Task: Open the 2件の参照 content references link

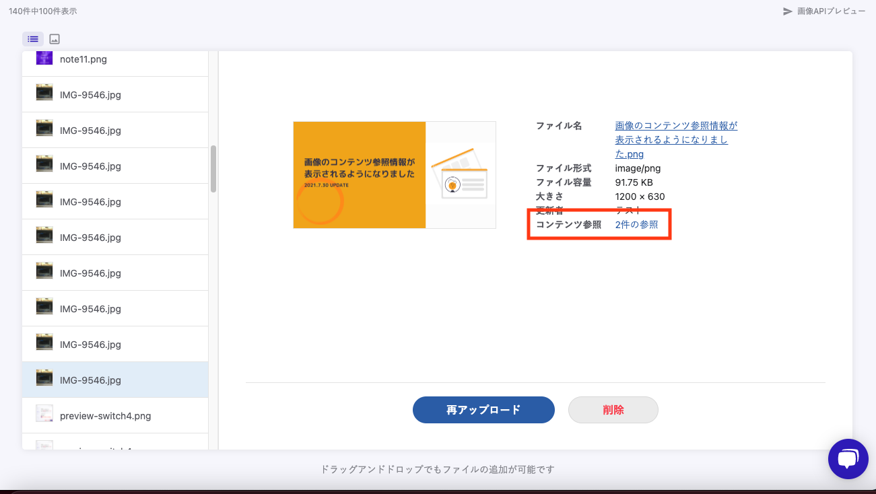Action: pyautogui.click(x=636, y=225)
